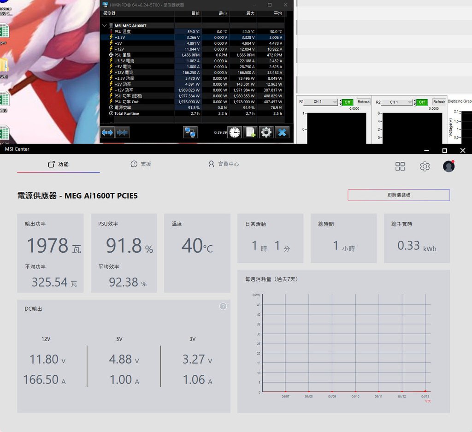472x432 pixels.
Task: Select the +3.3V sensor row
Action: [x=193, y=37]
